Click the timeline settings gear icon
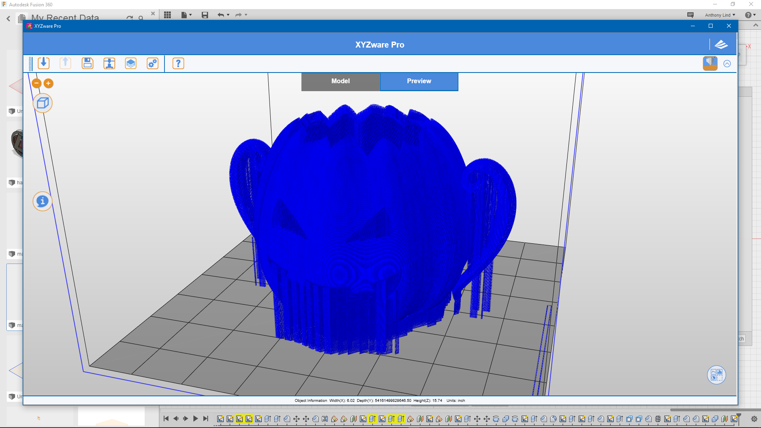Viewport: 761px width, 428px height. click(x=754, y=419)
